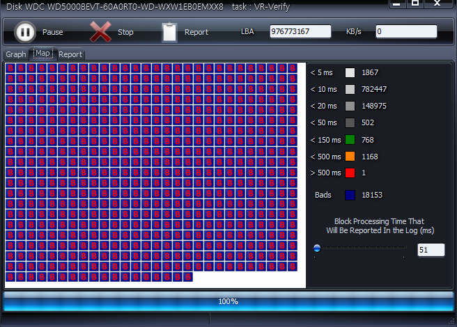Click the less than 20 ms swatch

click(350, 106)
